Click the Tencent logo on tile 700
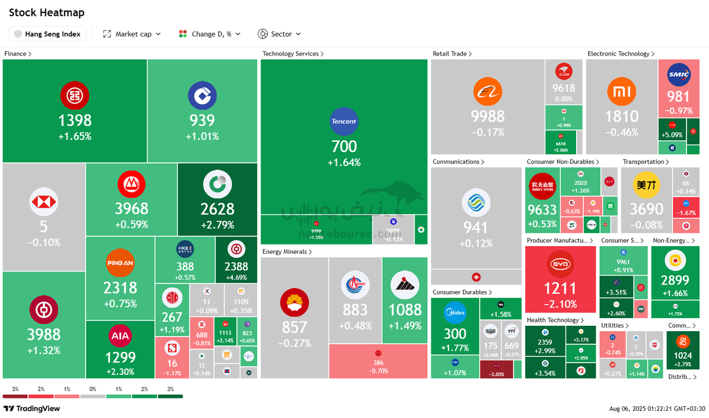The image size is (709, 418). pyautogui.click(x=344, y=122)
